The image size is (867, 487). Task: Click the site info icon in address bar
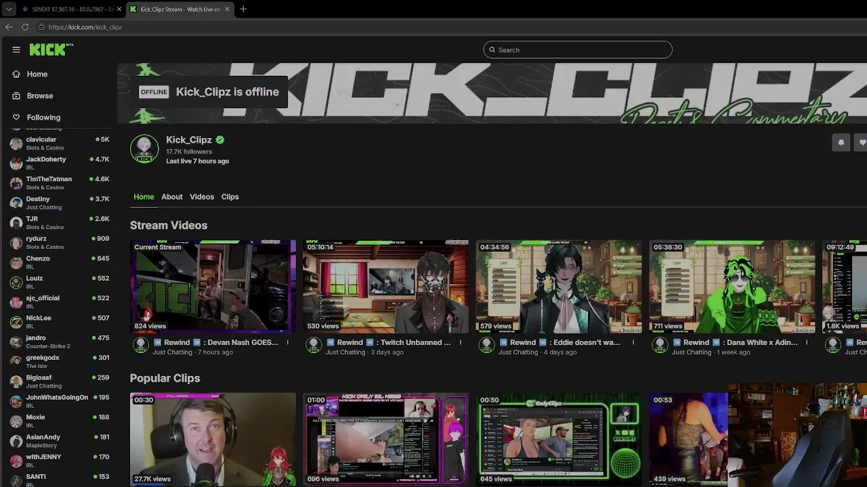click(41, 27)
